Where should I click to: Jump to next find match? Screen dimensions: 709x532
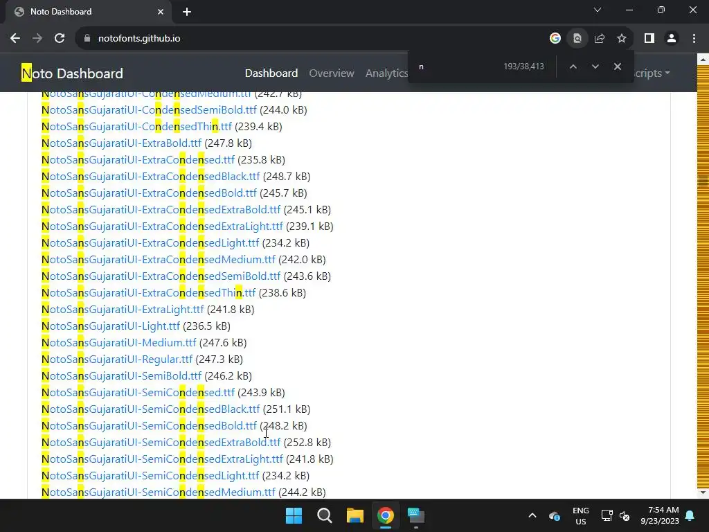[x=595, y=66]
